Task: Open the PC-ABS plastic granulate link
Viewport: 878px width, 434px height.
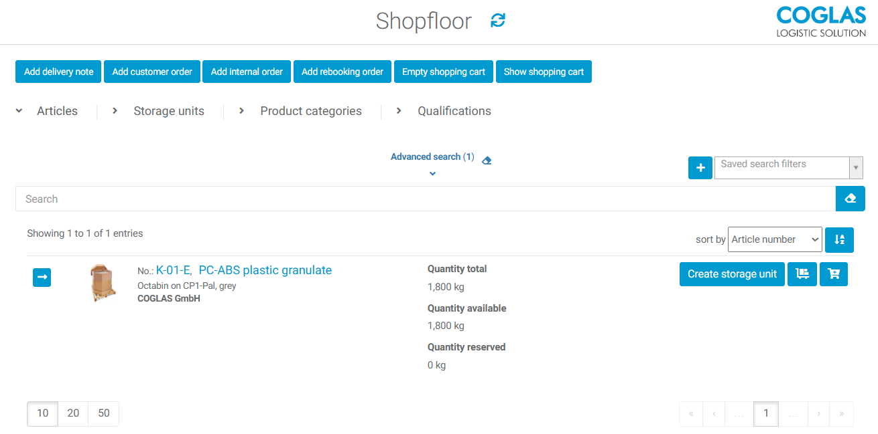Action: point(265,270)
